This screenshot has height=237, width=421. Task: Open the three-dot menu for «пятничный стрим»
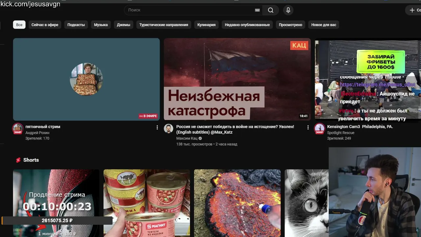(157, 127)
